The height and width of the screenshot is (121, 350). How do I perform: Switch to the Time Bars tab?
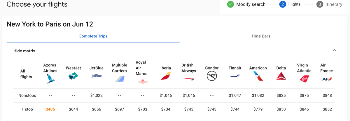tap(261, 36)
